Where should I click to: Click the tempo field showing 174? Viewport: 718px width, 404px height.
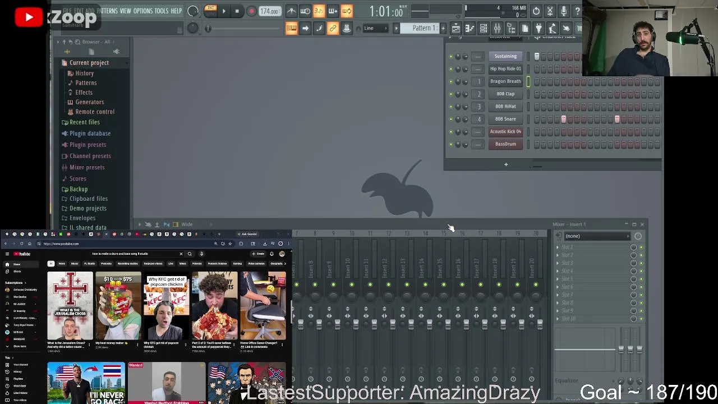point(270,11)
